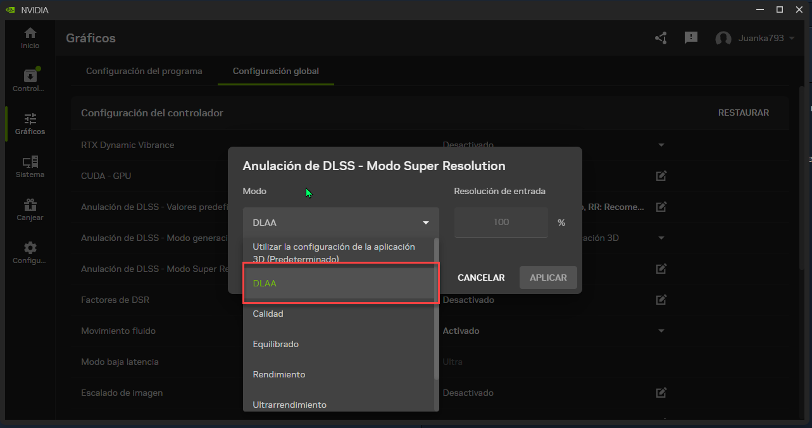Image resolution: width=812 pixels, height=428 pixels.
Task: Choose the 3D application default option
Action: pos(339,252)
